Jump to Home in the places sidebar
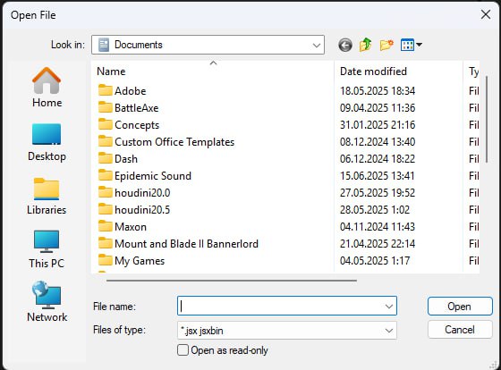Screen dimensions: 501x370 (x=47, y=88)
